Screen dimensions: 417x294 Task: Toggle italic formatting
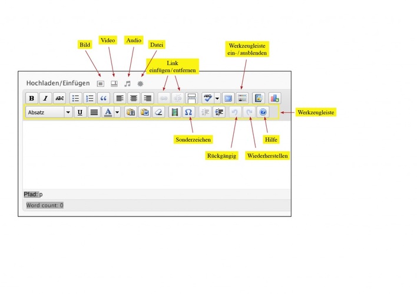point(45,98)
